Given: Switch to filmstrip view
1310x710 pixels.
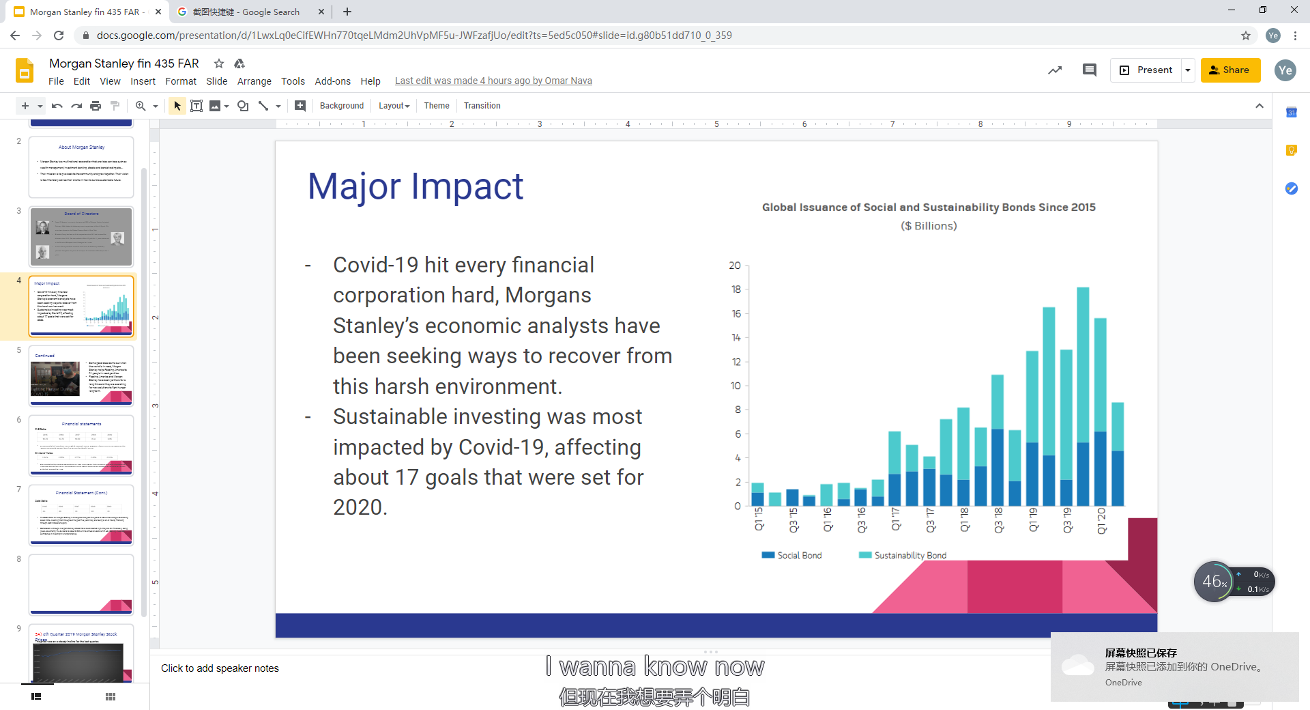Looking at the screenshot, I should [x=36, y=696].
